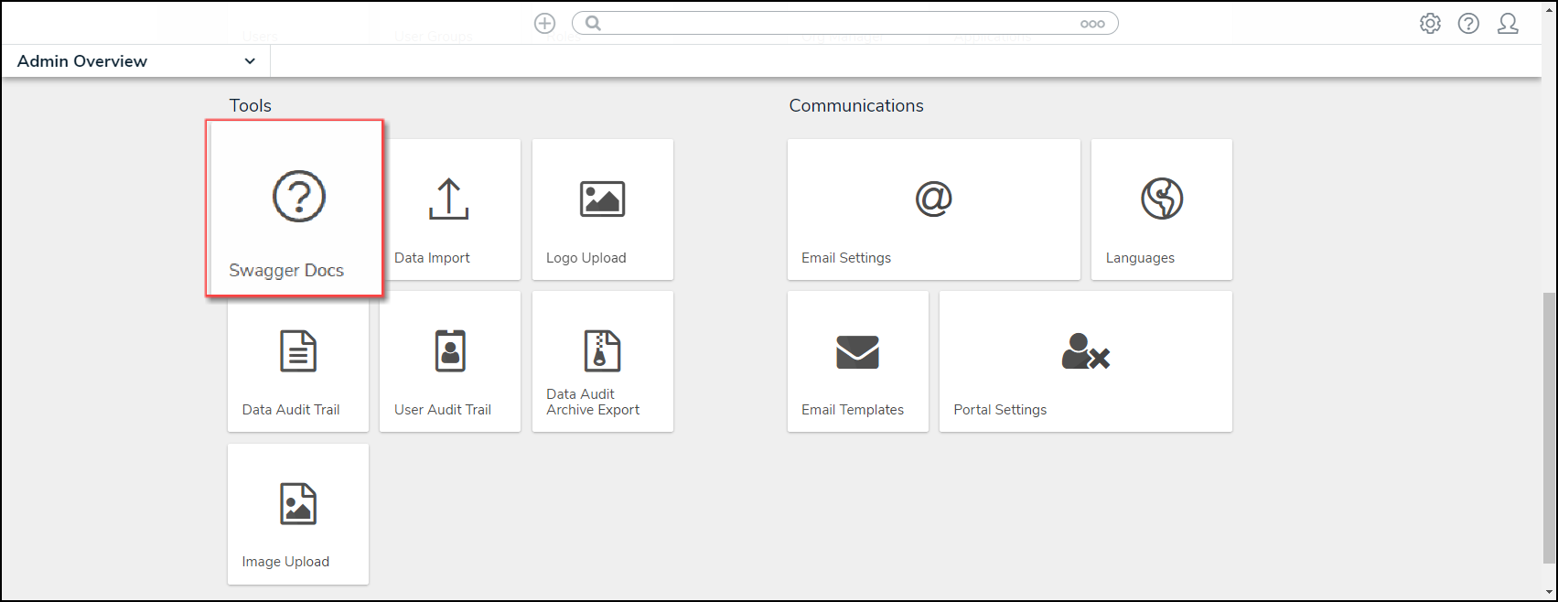Screen dimensions: 1558x602
Task: Click the Image Upload icon
Action: (297, 504)
